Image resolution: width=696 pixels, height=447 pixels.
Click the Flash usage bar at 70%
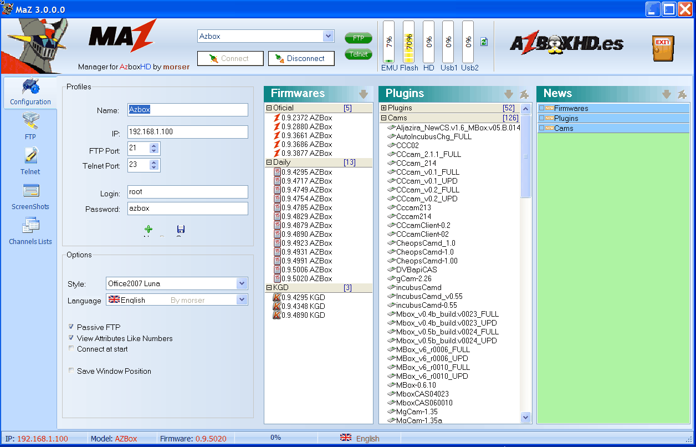[409, 42]
